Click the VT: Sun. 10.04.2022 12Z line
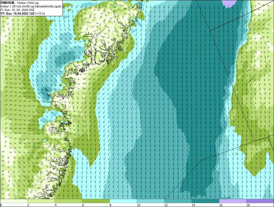The image size is (274, 207). coord(18,13)
